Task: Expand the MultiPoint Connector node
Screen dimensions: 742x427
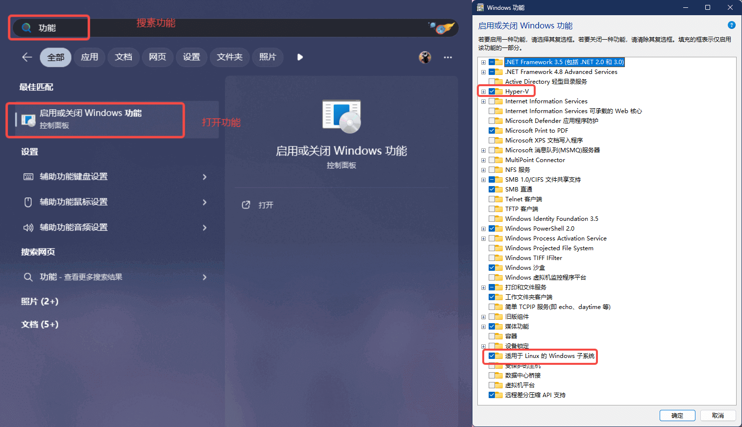Action: click(483, 160)
